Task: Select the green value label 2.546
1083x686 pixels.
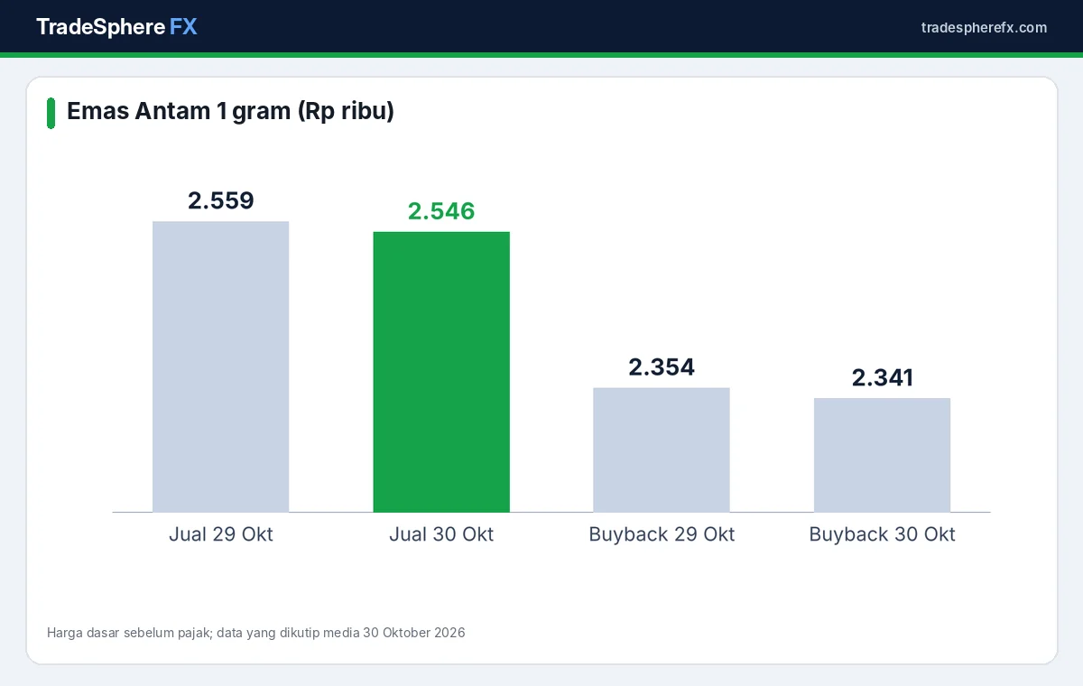Action: click(x=441, y=211)
